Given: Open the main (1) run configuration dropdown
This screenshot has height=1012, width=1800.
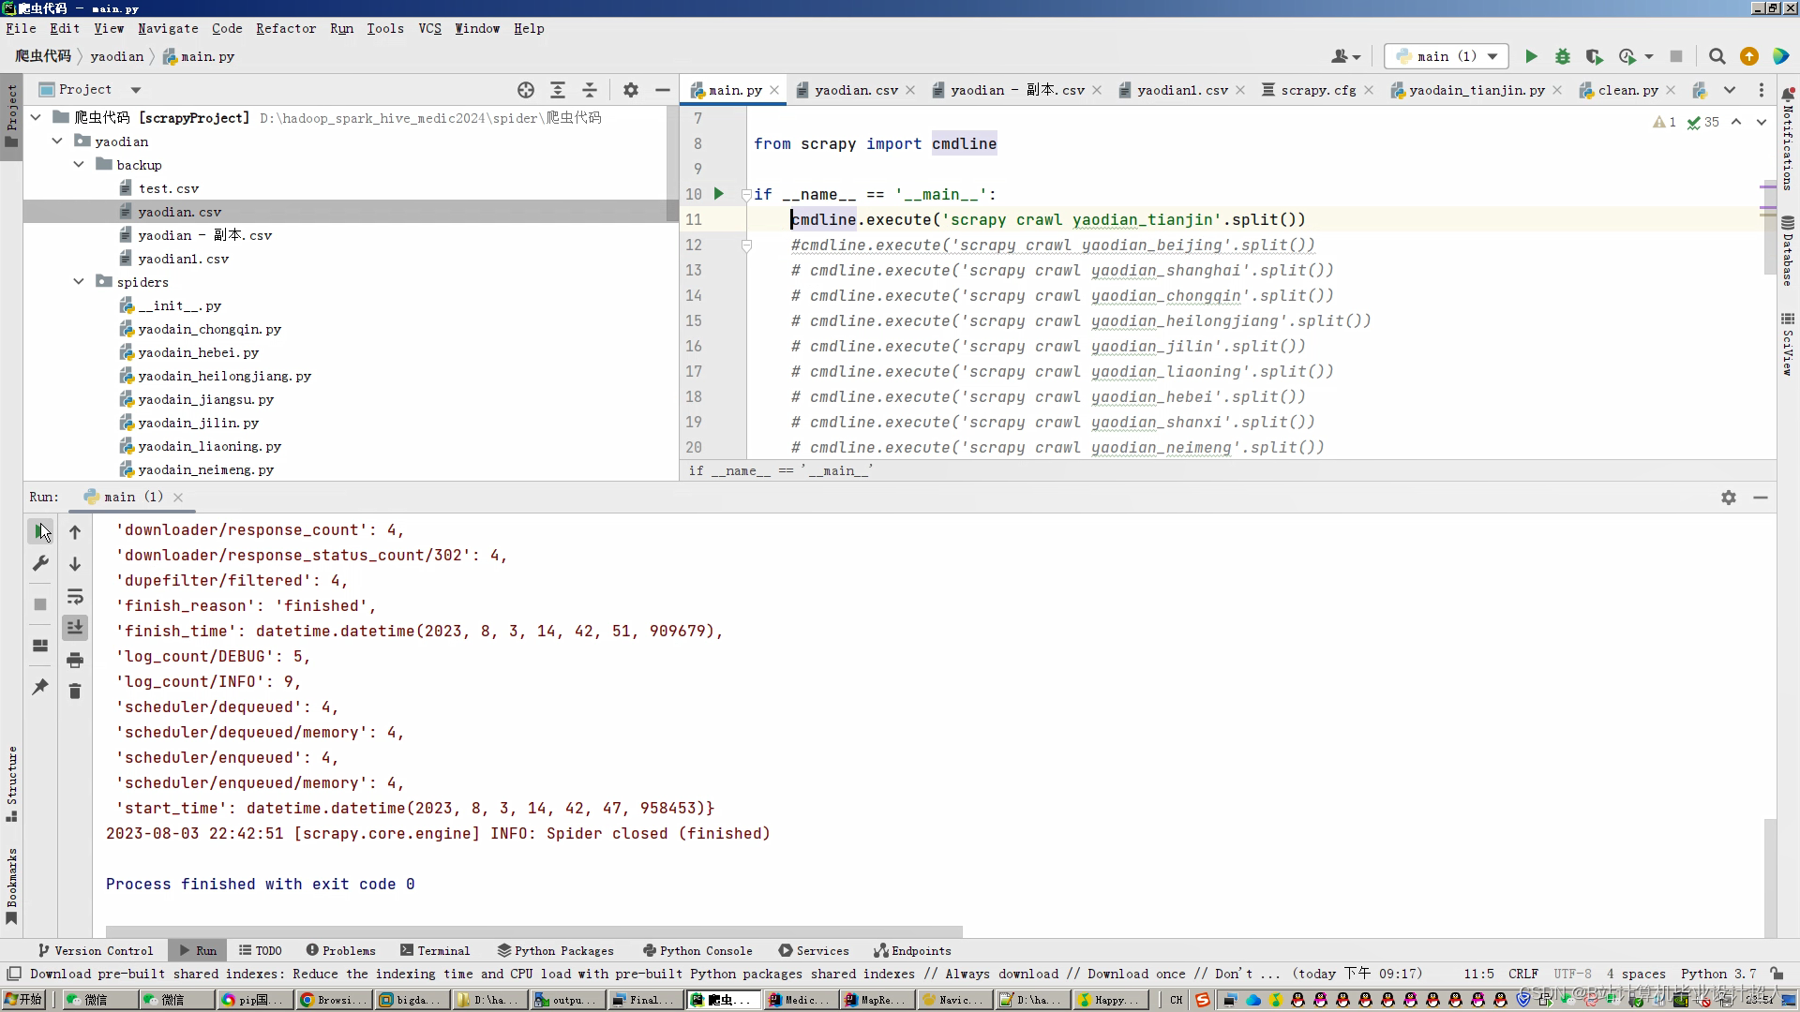Looking at the screenshot, I should coord(1447,57).
